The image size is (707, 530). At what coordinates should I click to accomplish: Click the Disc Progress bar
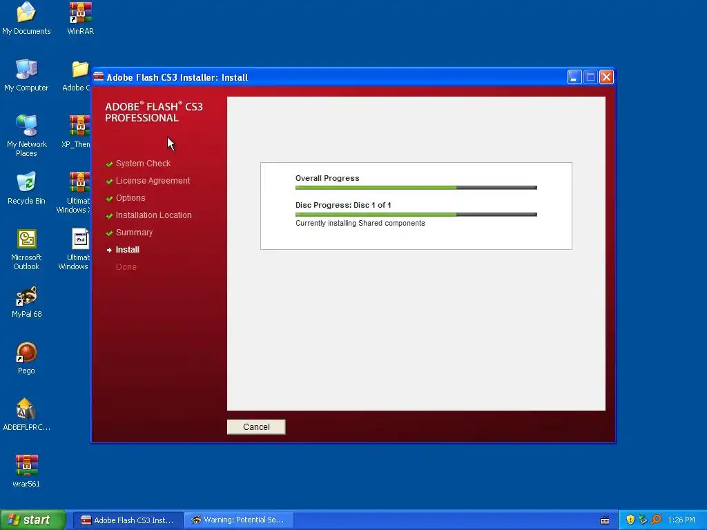click(x=416, y=215)
